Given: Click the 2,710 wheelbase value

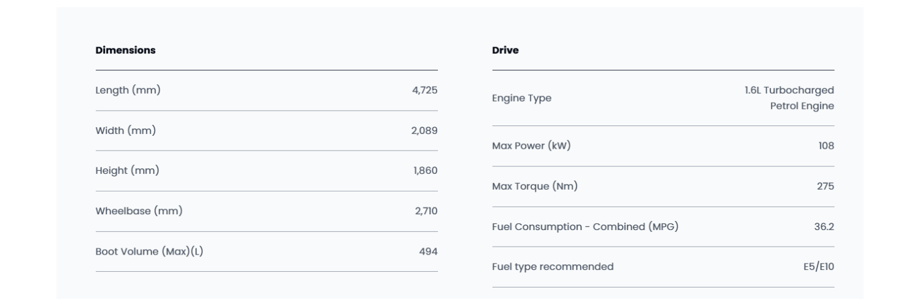Looking at the screenshot, I should point(426,211).
